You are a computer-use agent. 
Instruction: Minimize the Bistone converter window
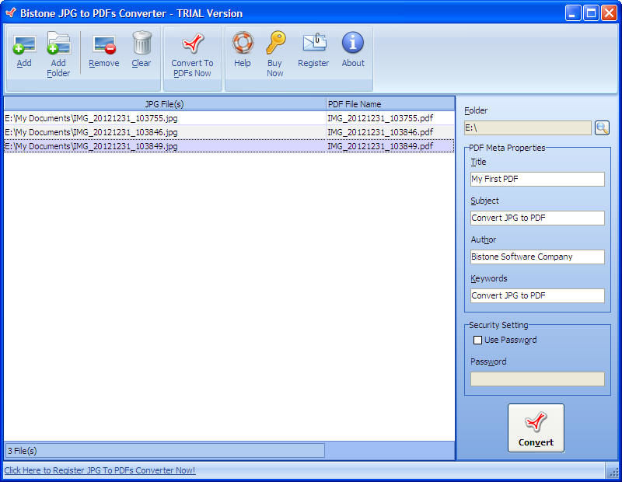tap(572, 13)
